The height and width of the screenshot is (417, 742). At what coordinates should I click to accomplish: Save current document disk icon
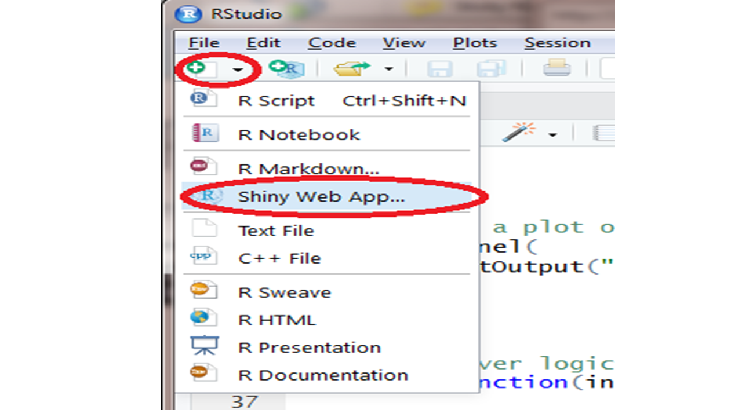coord(440,69)
